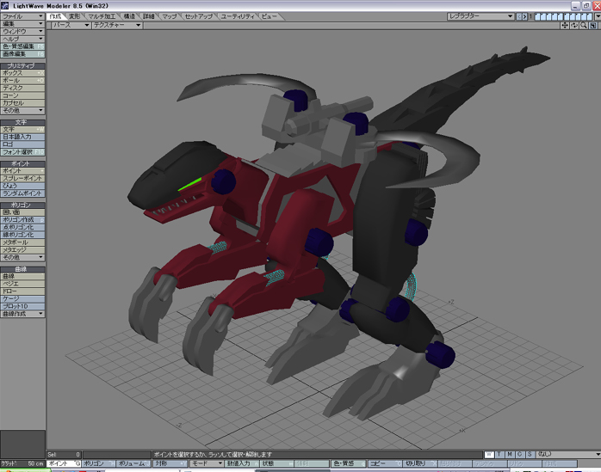Screen dimensions: 601x472
Task: Select the ディスク primitive tool
Action: click(x=22, y=88)
